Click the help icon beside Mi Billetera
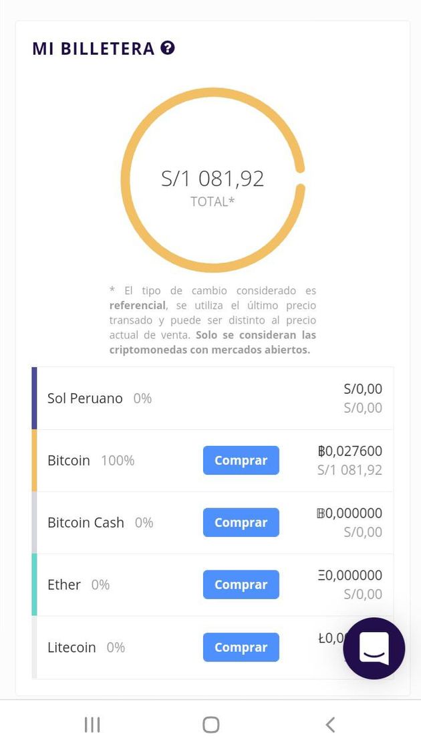Viewport: 421px width, 749px height. click(168, 47)
